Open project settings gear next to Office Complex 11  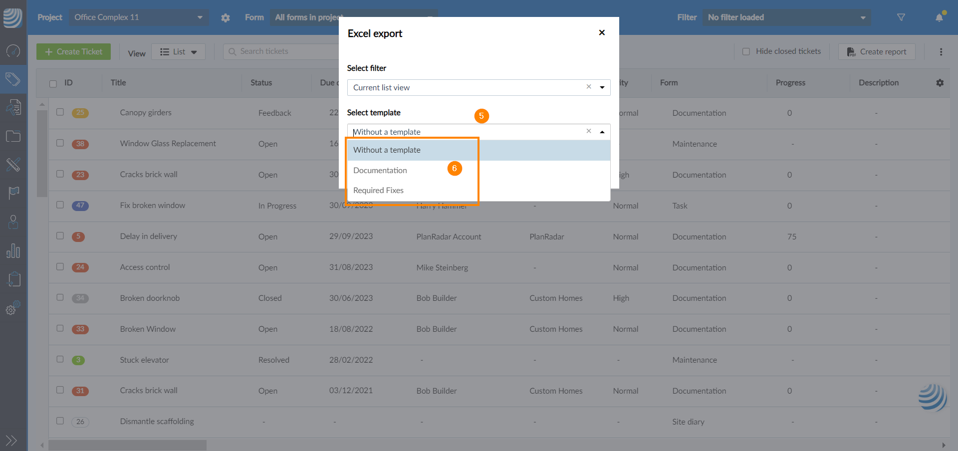coord(226,17)
